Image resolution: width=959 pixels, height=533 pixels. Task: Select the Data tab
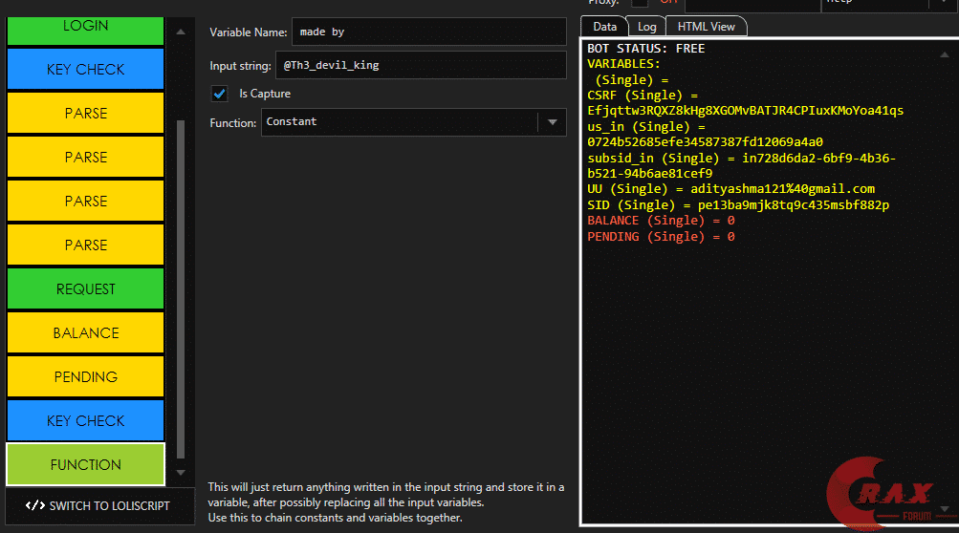pos(604,27)
